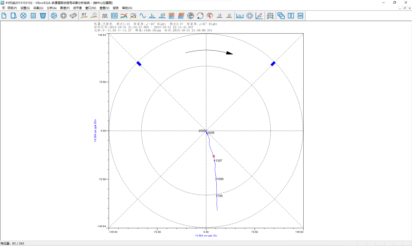Open the 采集(G) menu
This screenshot has height=246, width=412.
pos(38,8)
